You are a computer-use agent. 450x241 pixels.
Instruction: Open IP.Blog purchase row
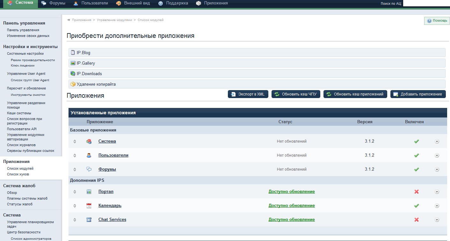click(257, 53)
